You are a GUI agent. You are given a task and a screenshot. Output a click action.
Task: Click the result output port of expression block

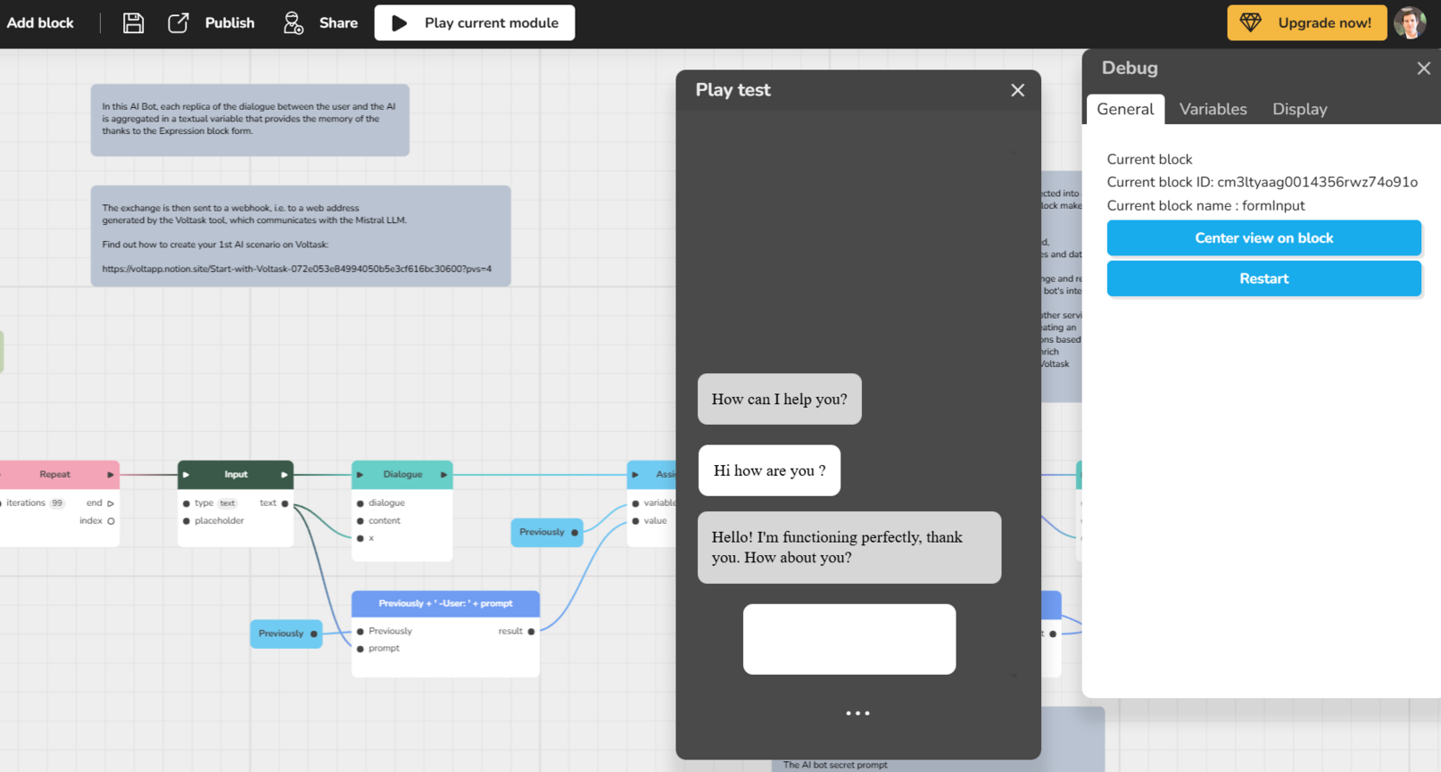click(531, 632)
